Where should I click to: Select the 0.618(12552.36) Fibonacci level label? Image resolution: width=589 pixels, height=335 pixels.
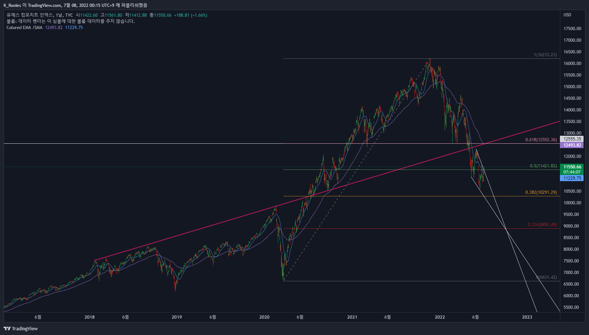pyautogui.click(x=541, y=140)
